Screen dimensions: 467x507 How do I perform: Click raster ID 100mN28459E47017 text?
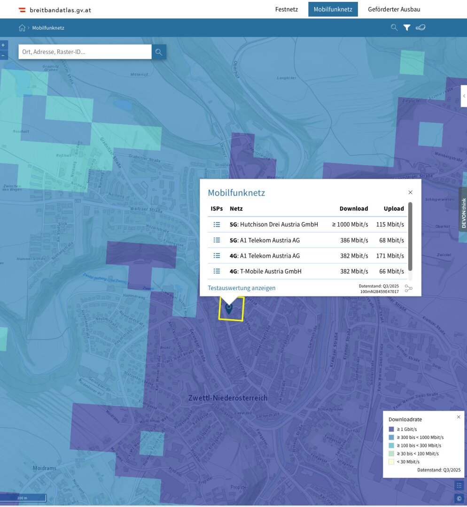(x=379, y=292)
